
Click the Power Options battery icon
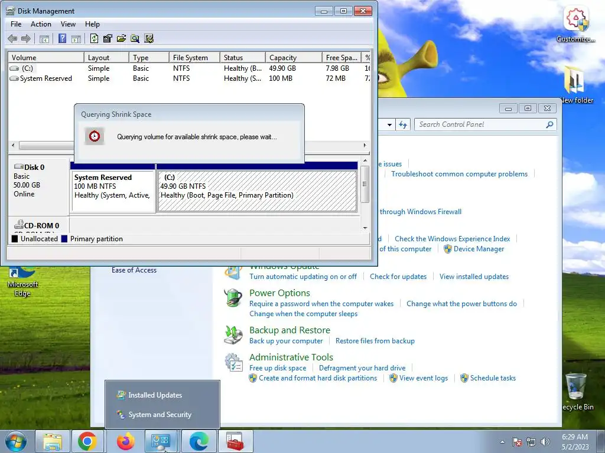[233, 298]
